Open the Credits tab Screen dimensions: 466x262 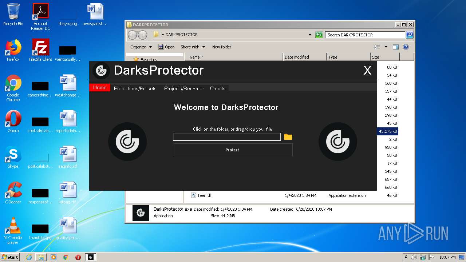[218, 88]
